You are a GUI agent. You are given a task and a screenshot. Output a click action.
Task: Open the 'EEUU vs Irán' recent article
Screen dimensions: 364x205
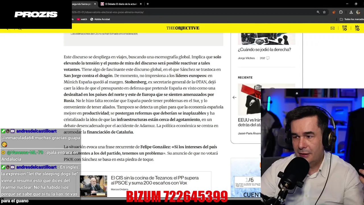(x=249, y=122)
